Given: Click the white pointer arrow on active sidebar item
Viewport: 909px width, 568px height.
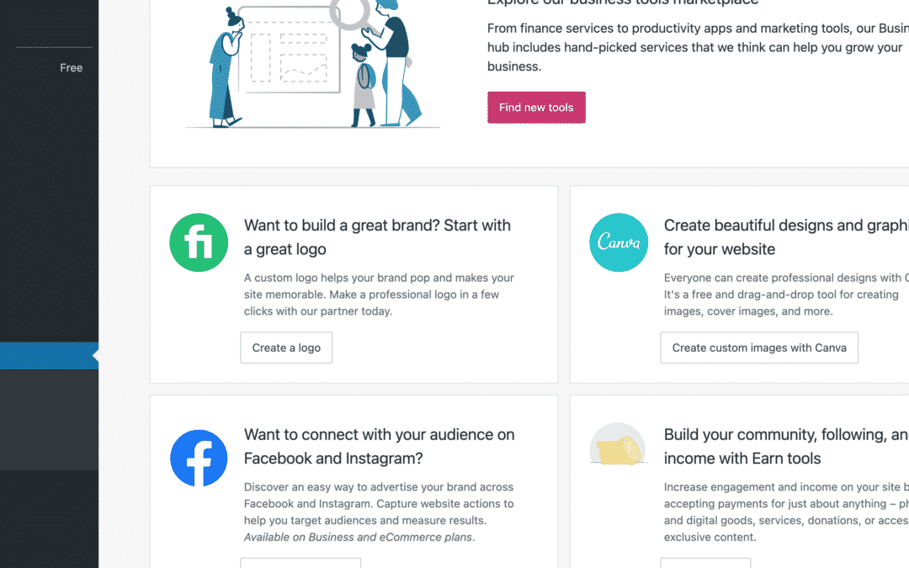Looking at the screenshot, I should (96, 356).
